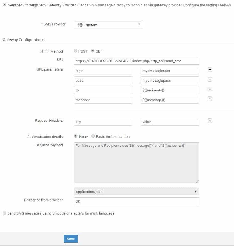Enable Unicode characters for multi language SMS
Image resolution: width=234 pixels, height=246 pixels.
(x=4, y=213)
